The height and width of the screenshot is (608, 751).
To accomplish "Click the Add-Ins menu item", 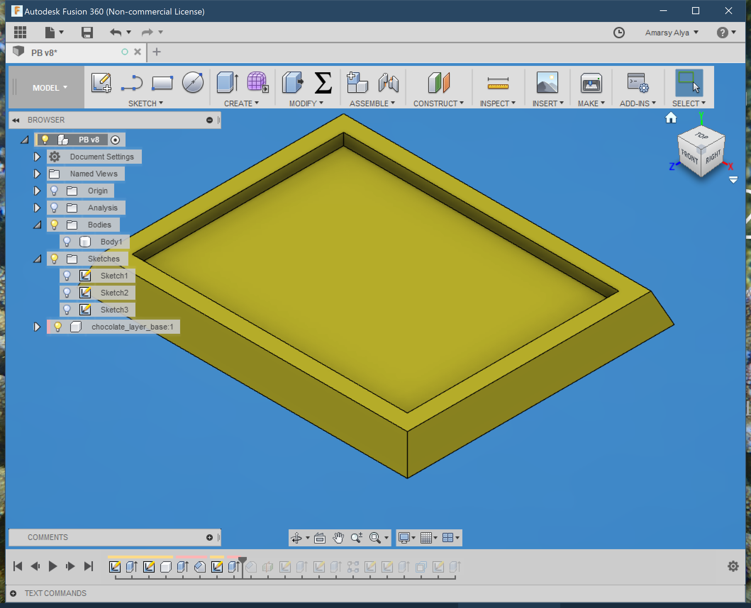I will click(637, 103).
